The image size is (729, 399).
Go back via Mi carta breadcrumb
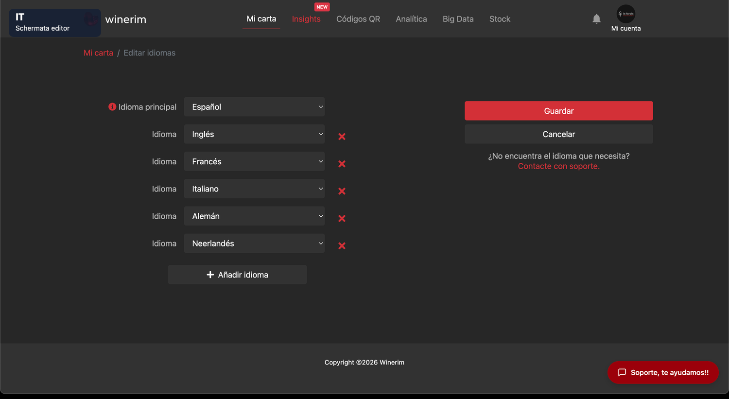click(98, 53)
